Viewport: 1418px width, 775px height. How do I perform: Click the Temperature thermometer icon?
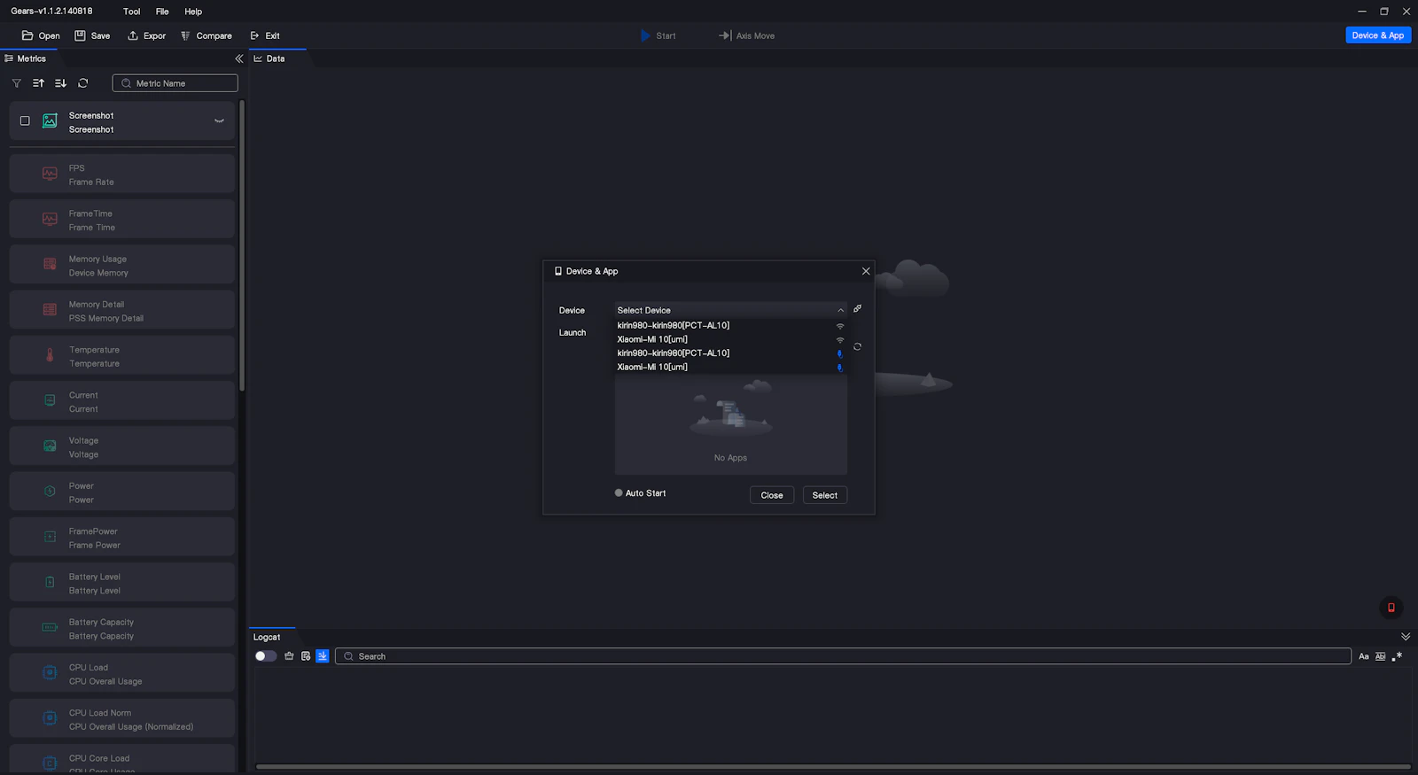[50, 355]
